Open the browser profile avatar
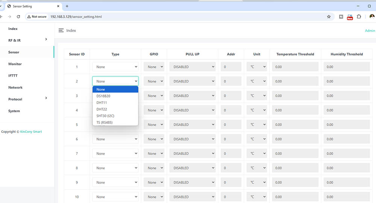Screen dimensions: 376x203 372,17
